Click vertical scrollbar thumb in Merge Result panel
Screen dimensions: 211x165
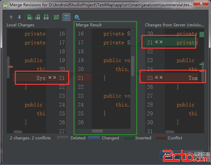coord(133,66)
